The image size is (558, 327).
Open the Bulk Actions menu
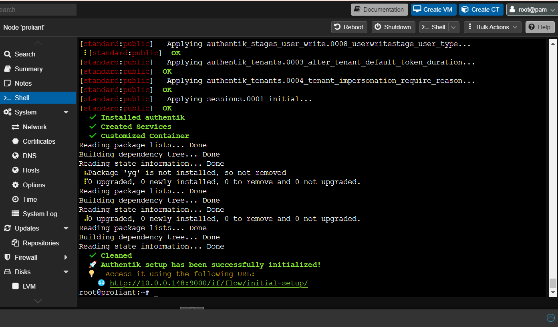(493, 27)
